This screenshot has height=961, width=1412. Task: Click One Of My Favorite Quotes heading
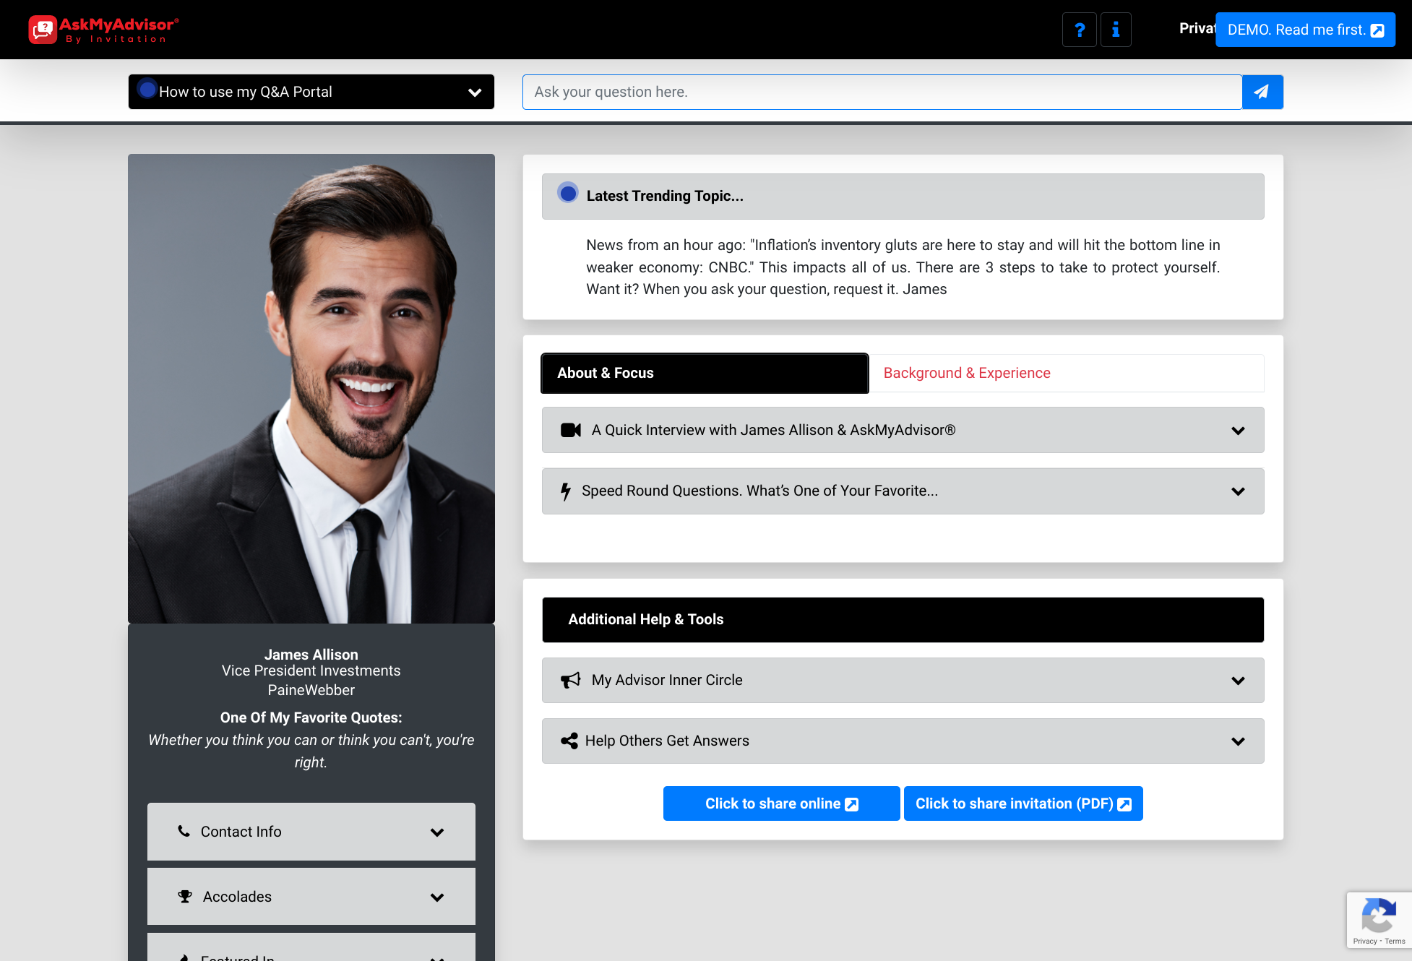tap(311, 717)
